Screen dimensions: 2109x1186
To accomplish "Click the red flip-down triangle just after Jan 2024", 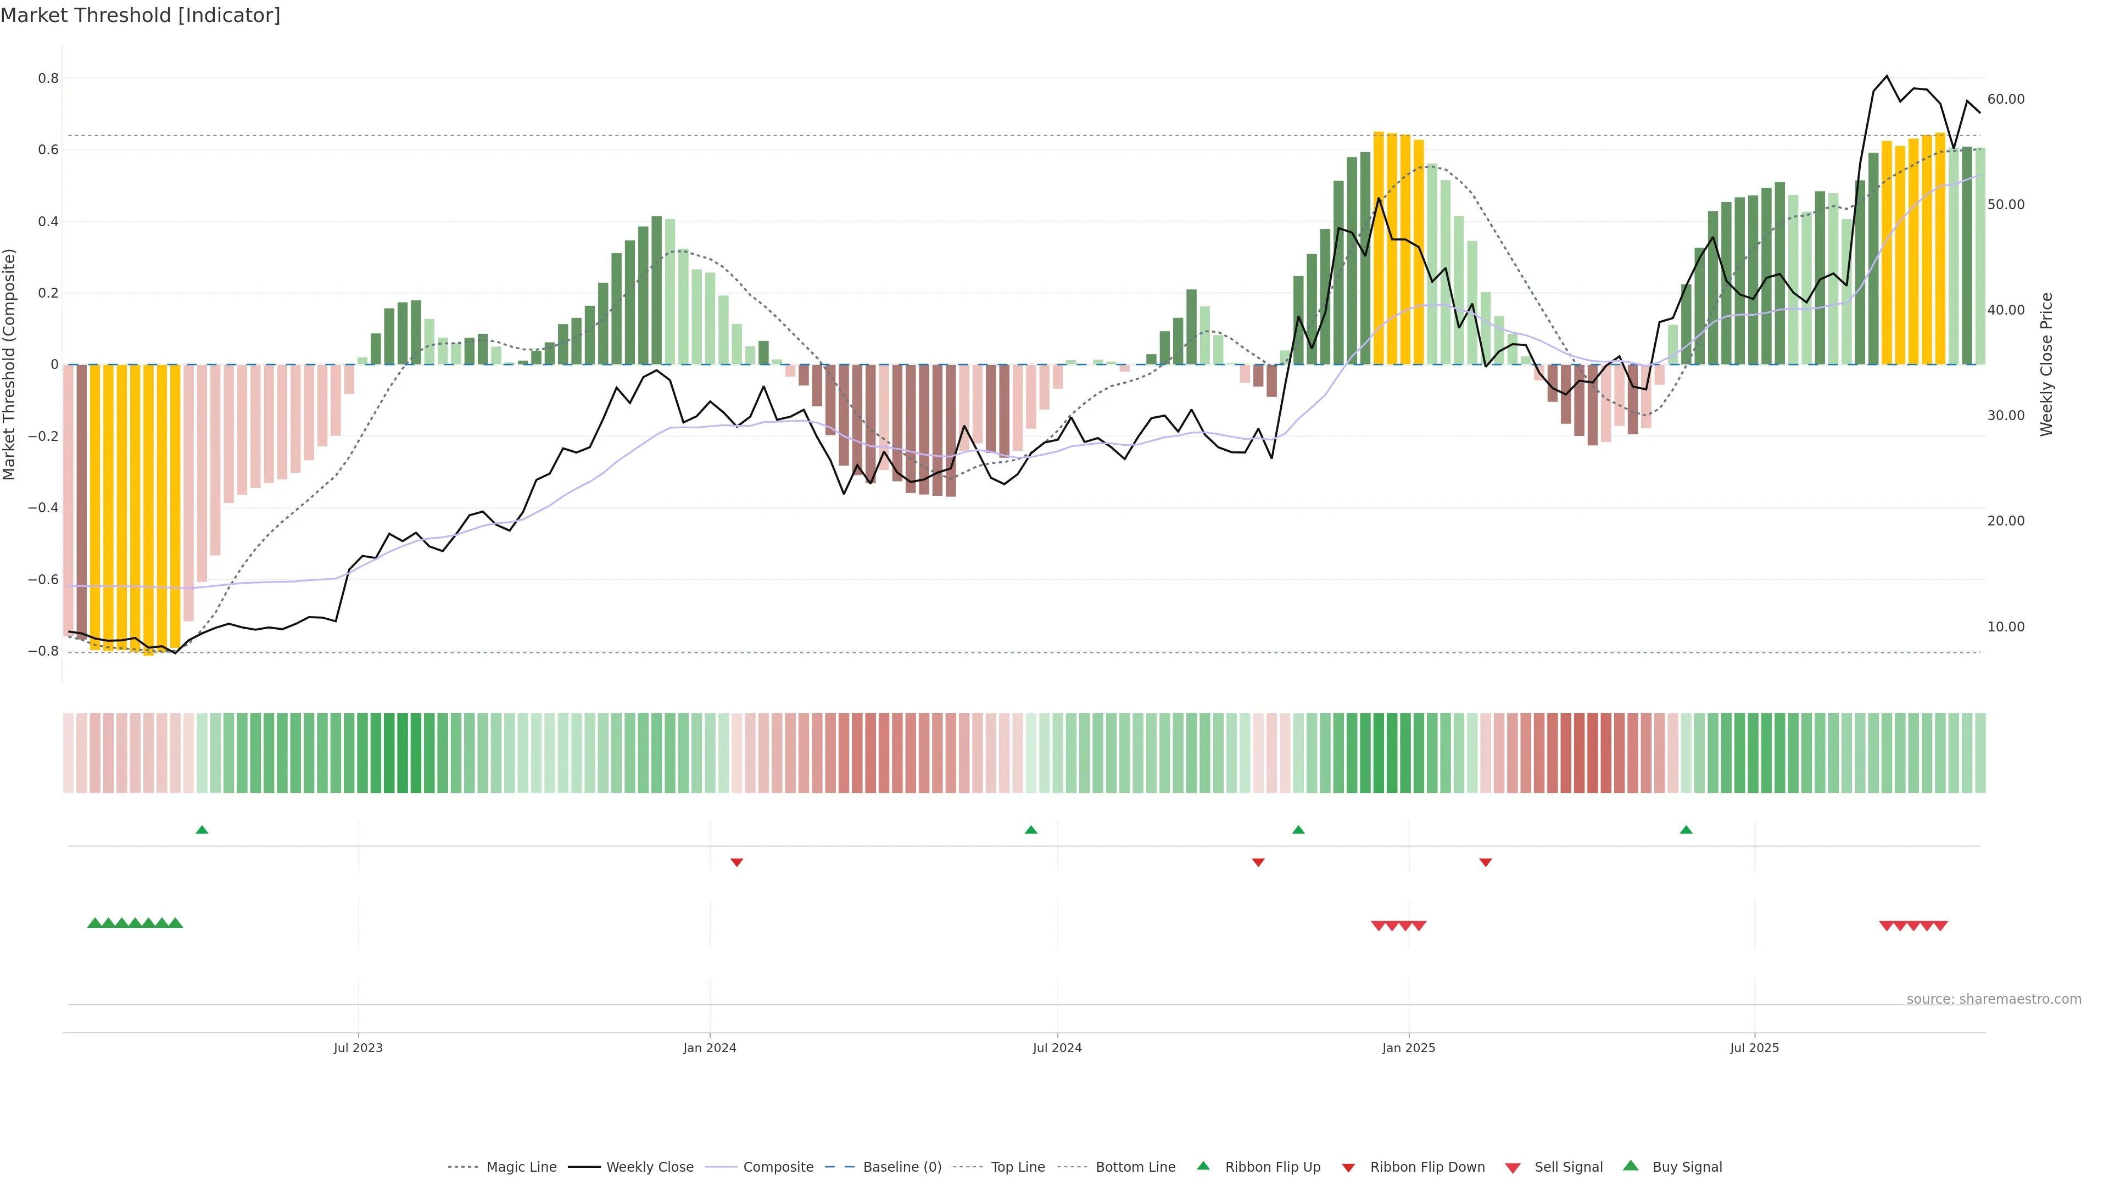I will coord(737,862).
